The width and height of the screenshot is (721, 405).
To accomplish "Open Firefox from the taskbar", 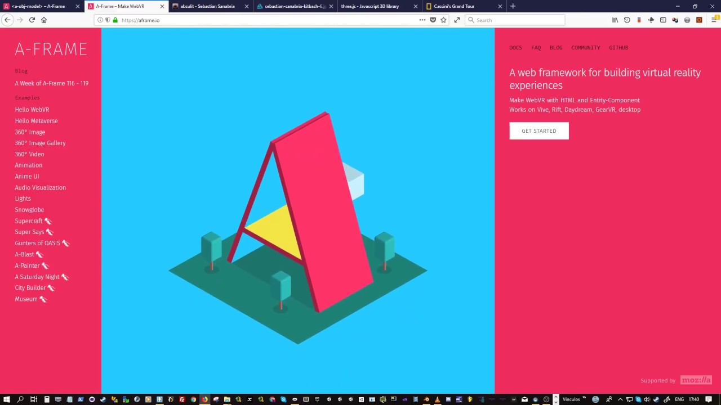I will pyautogui.click(x=204, y=399).
